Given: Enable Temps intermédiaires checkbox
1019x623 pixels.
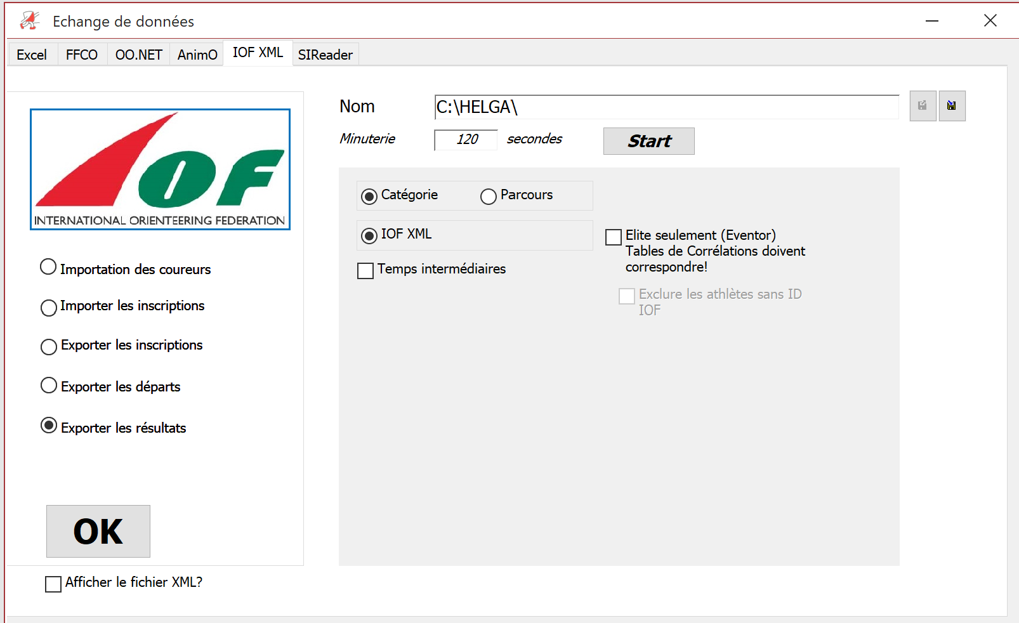Looking at the screenshot, I should click(365, 271).
